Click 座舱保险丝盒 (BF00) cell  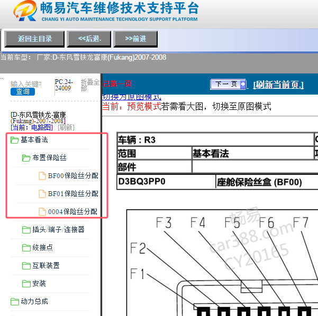[x=267, y=182]
